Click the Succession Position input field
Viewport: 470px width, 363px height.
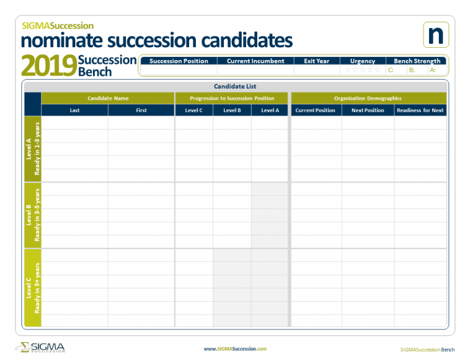click(x=179, y=70)
